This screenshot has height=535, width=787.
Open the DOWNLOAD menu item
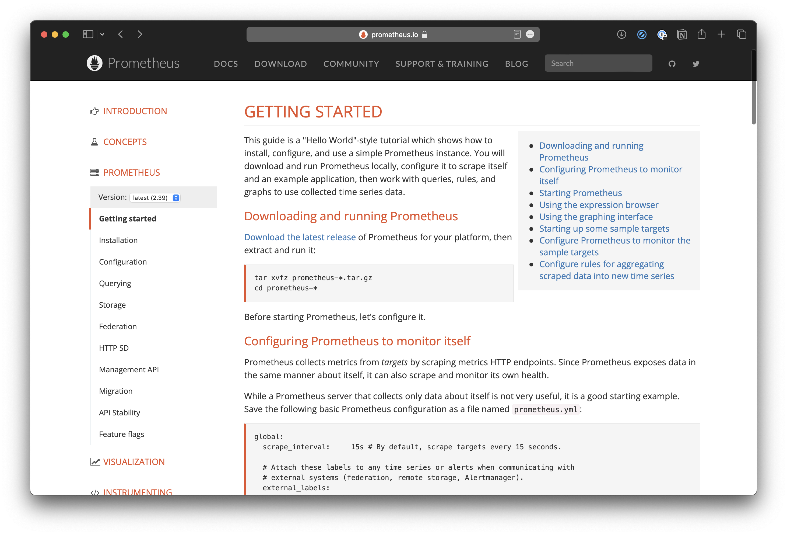(281, 64)
